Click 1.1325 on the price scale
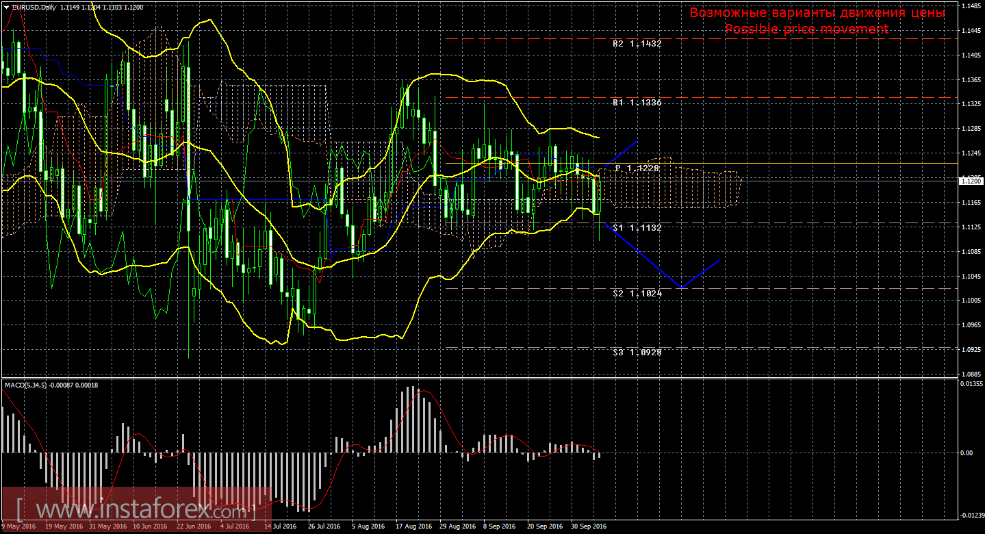The height and width of the screenshot is (534, 985). 971,105
